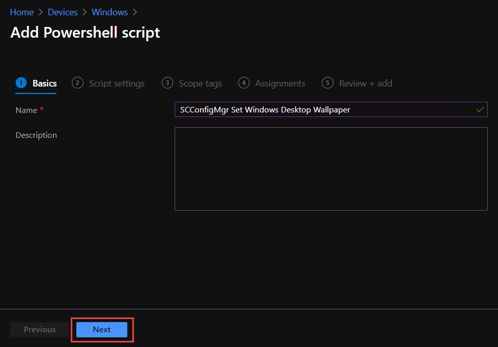The width and height of the screenshot is (498, 347).
Task: Click the step 3 circle icon
Action: pyautogui.click(x=168, y=83)
